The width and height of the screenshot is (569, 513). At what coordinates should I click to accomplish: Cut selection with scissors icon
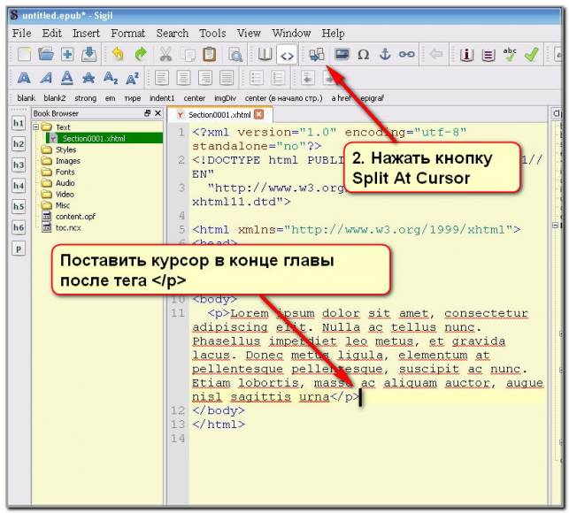click(165, 55)
